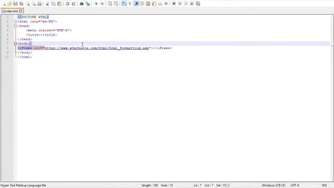The width and height of the screenshot is (334, 188).
Task: Toggle synchronized horizontal scrolling
Action: (x=116, y=4)
